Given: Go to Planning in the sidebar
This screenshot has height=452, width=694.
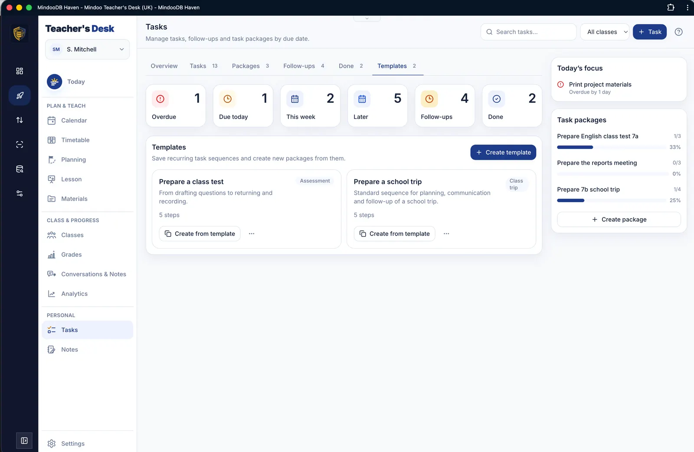Looking at the screenshot, I should coord(88,160).
